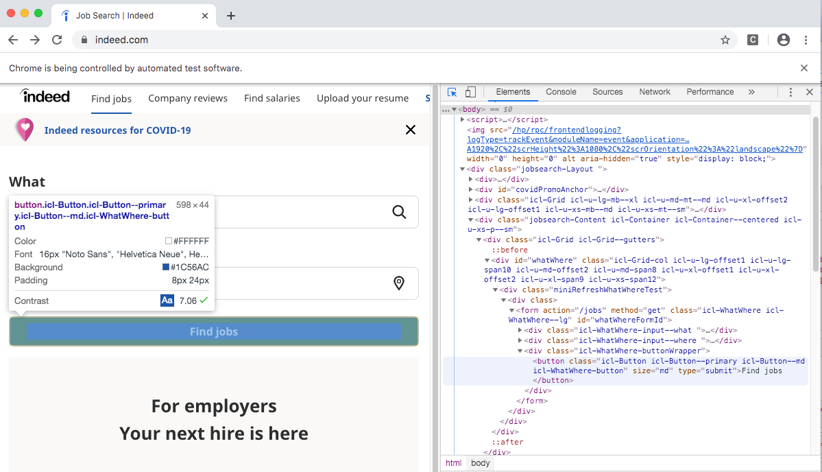Click the address bar showing indeed.com
The image size is (822, 472).
pyautogui.click(x=404, y=40)
